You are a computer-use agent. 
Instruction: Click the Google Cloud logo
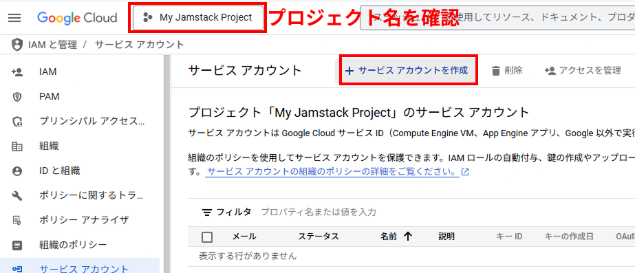77,18
